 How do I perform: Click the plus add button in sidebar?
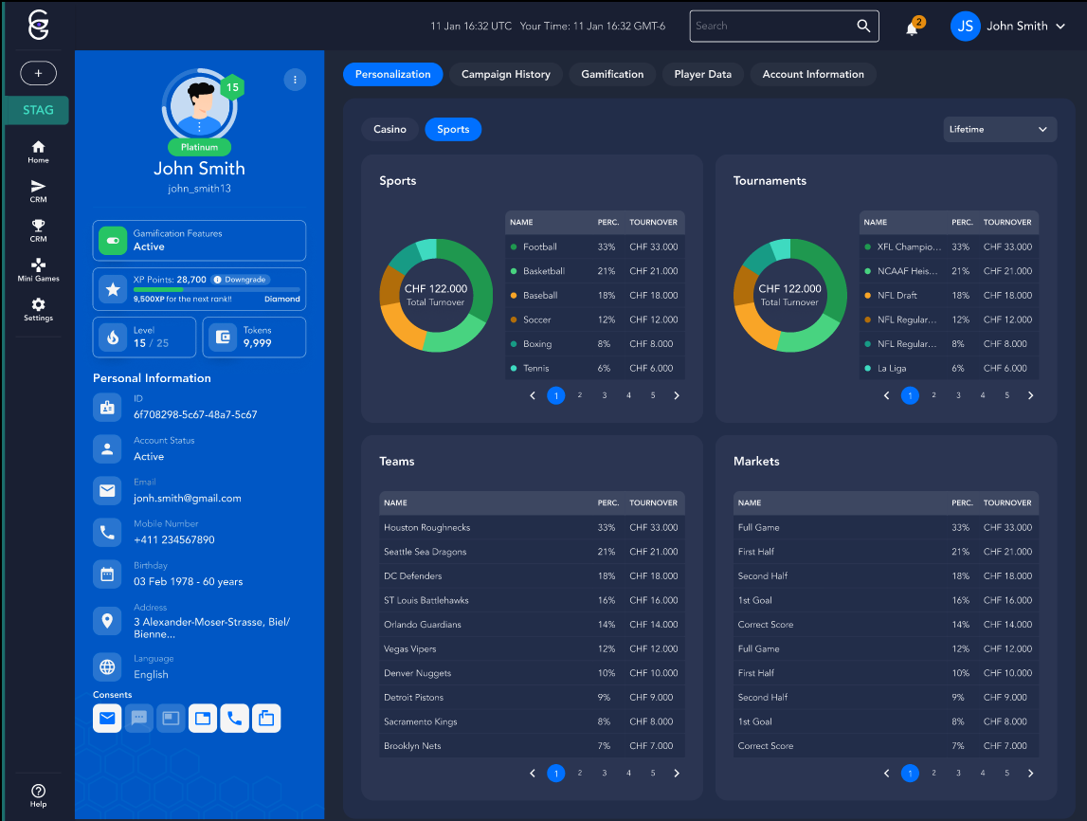click(x=38, y=73)
